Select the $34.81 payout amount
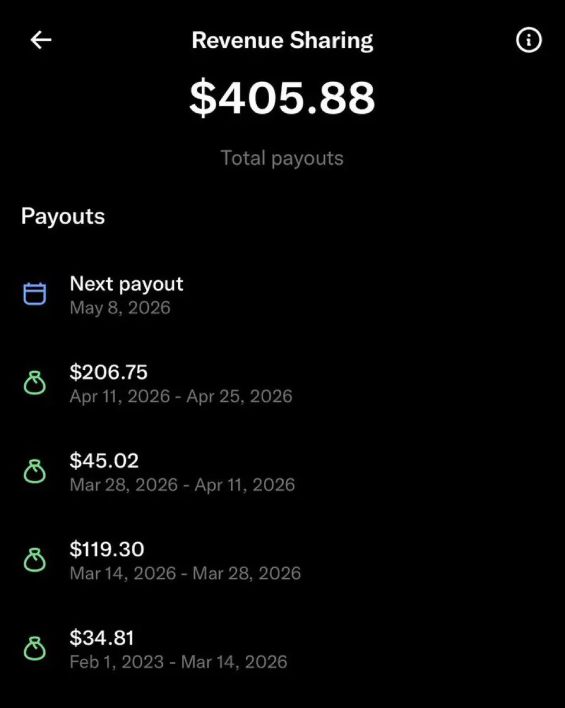Viewport: 565px width, 708px height. click(102, 638)
